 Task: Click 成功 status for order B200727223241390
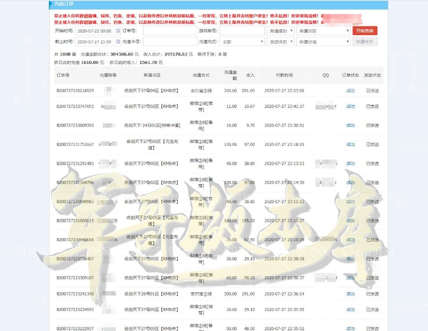(x=350, y=294)
